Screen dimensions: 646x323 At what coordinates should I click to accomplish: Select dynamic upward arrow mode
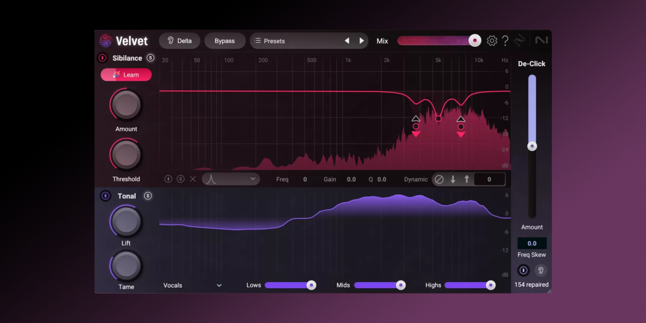coord(467,179)
